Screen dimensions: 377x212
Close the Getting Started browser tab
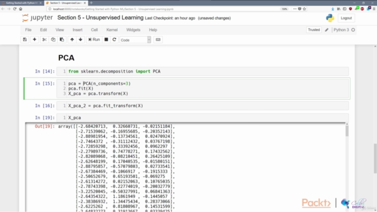[41, 3]
